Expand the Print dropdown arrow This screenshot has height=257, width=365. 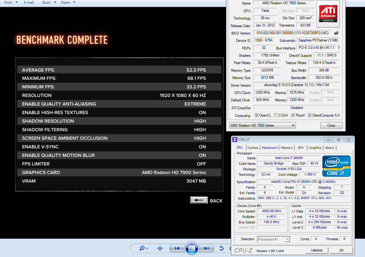(x=16, y=2)
